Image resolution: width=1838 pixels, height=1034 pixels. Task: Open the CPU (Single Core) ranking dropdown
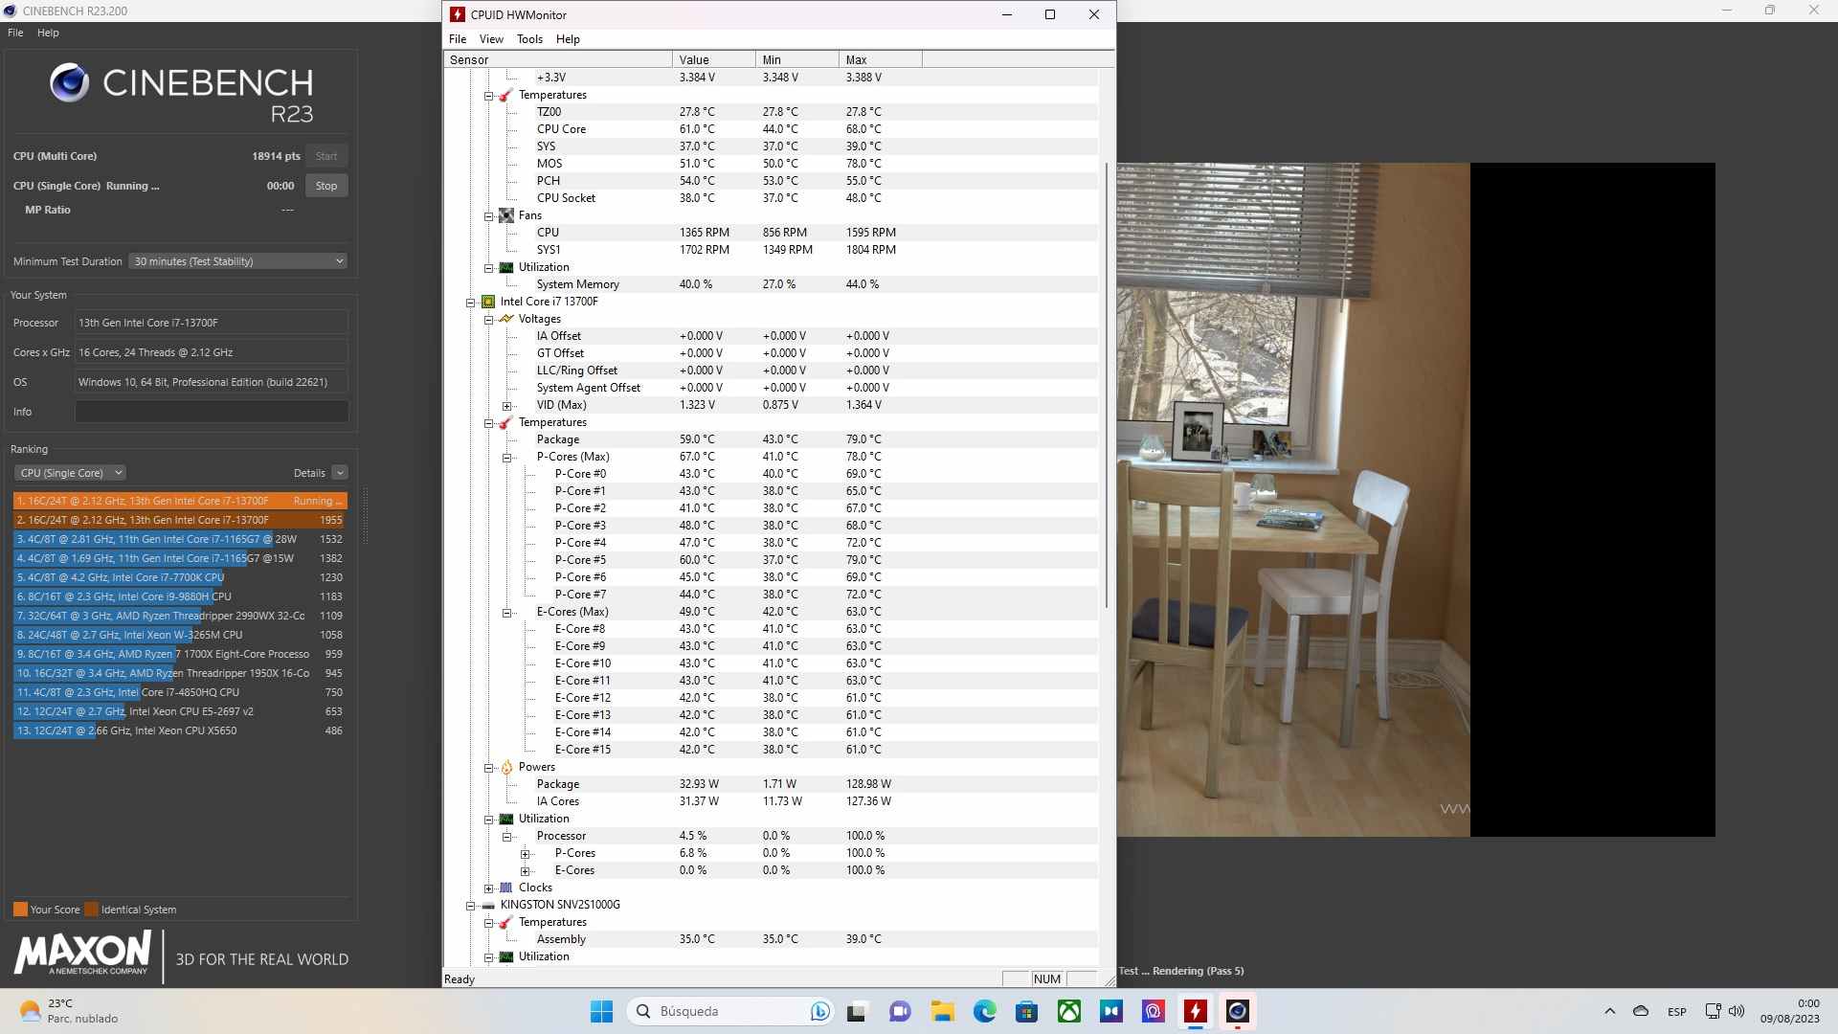(70, 473)
